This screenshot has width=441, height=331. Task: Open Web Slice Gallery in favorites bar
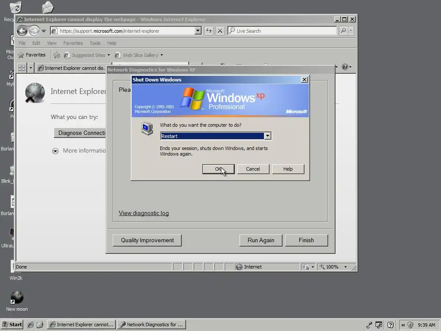[139, 55]
